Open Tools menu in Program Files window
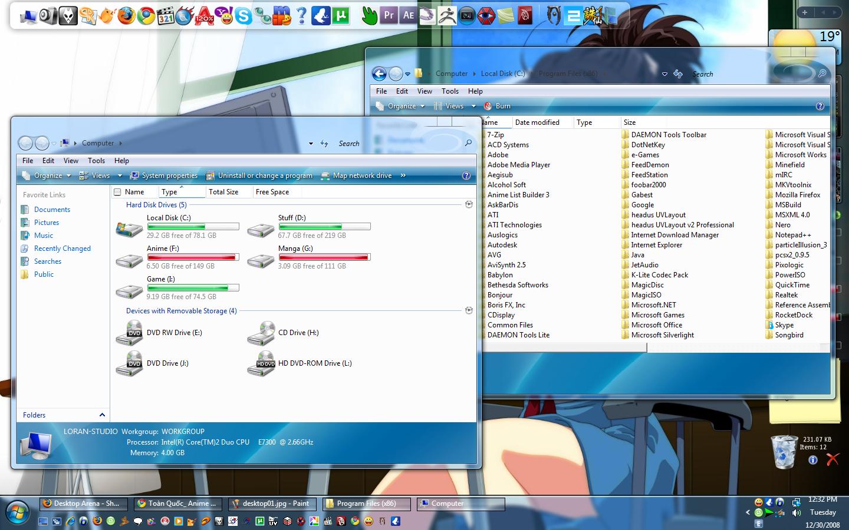Viewport: 849px width, 530px height. (450, 91)
